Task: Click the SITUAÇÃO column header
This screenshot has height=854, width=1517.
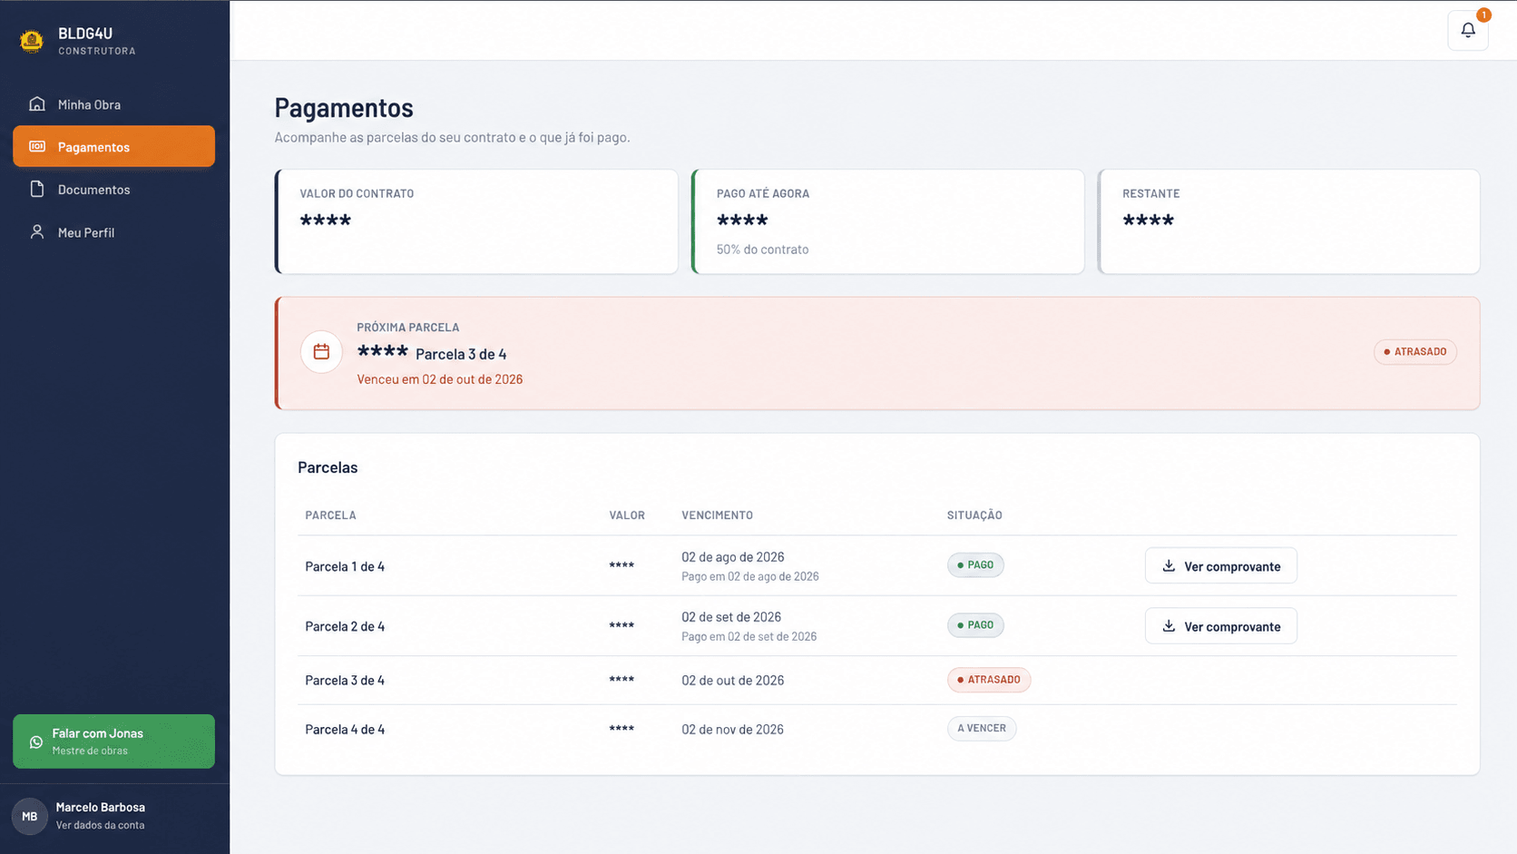Action: click(x=974, y=515)
